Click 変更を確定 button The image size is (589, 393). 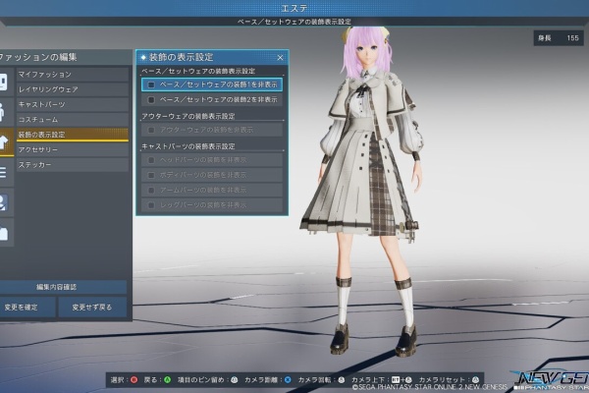point(27,308)
